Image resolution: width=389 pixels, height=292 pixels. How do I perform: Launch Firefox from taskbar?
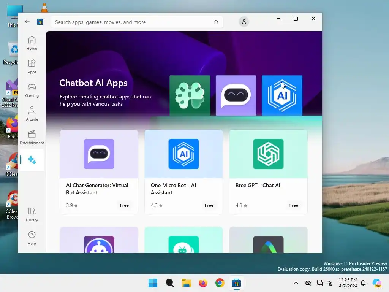(x=203, y=283)
